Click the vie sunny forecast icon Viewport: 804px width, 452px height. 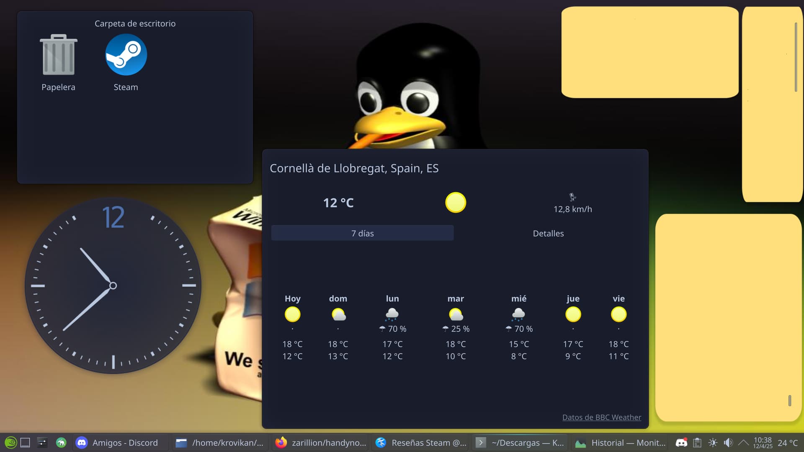tap(618, 314)
